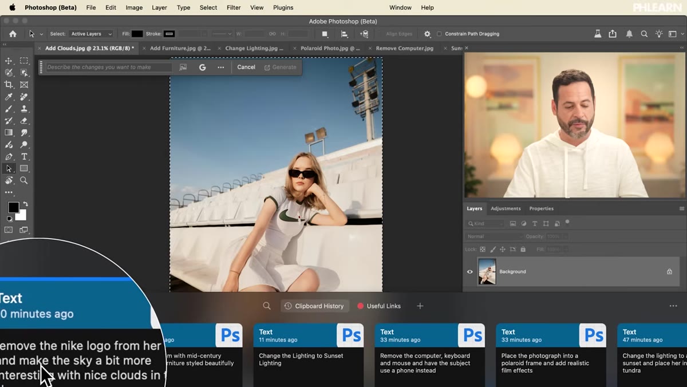Toggle type layer filter in Layers panel
This screenshot has height=387, width=687.
[x=535, y=224]
